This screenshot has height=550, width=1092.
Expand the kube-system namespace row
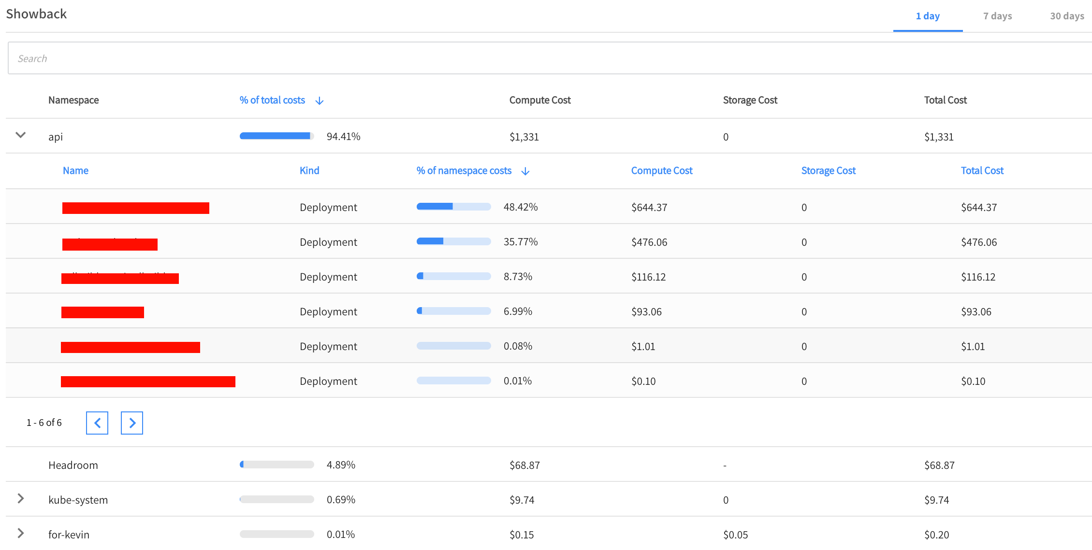[20, 499]
